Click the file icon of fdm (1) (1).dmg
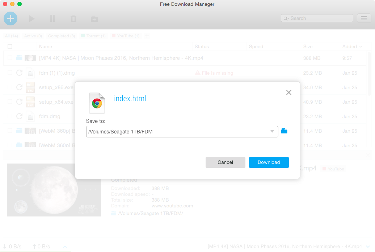This screenshot has height=252, width=375. pyautogui.click(x=30, y=73)
